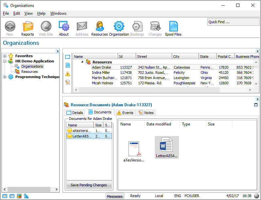Select the Indira Miller row

(x=101, y=73)
